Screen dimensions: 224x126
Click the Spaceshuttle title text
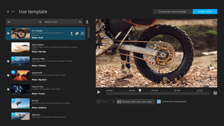pos(37,73)
